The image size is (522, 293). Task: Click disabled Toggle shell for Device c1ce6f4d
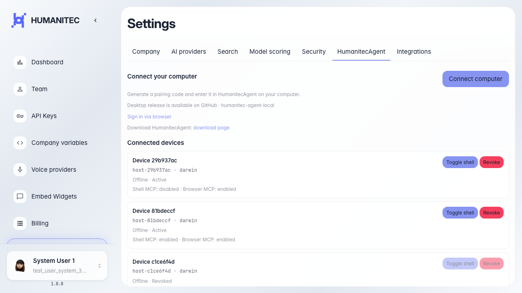(x=460, y=264)
